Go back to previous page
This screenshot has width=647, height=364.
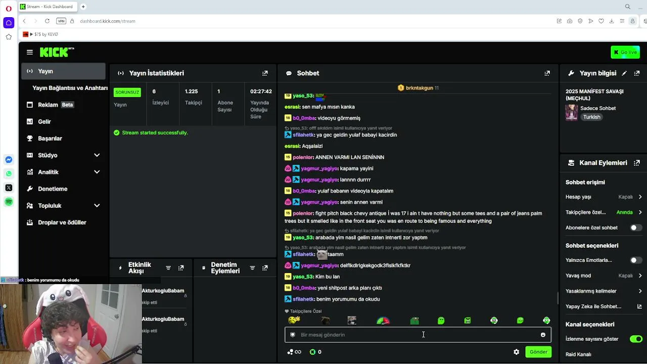24,21
